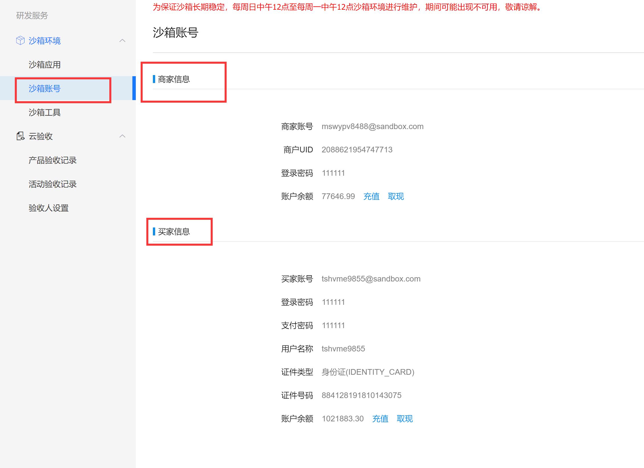Click buyer login password 111111
This screenshot has height=468, width=644.
coord(333,302)
